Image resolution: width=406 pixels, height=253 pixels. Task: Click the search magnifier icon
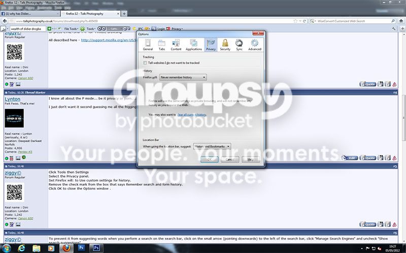tap(393, 21)
